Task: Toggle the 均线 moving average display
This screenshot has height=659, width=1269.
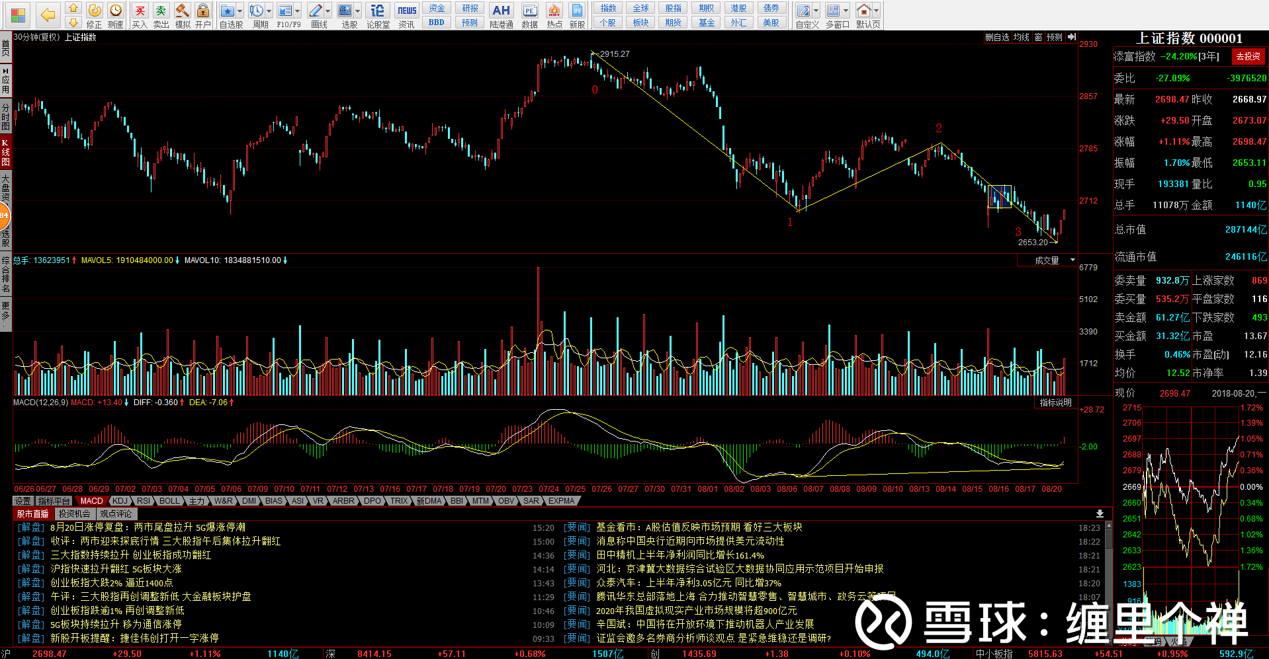Action: (1022, 37)
